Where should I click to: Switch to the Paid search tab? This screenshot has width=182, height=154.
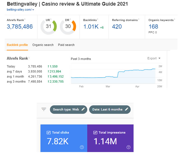point(66,45)
